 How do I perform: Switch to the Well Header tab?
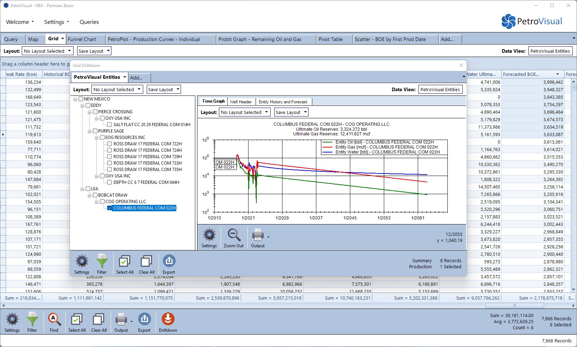[241, 102]
